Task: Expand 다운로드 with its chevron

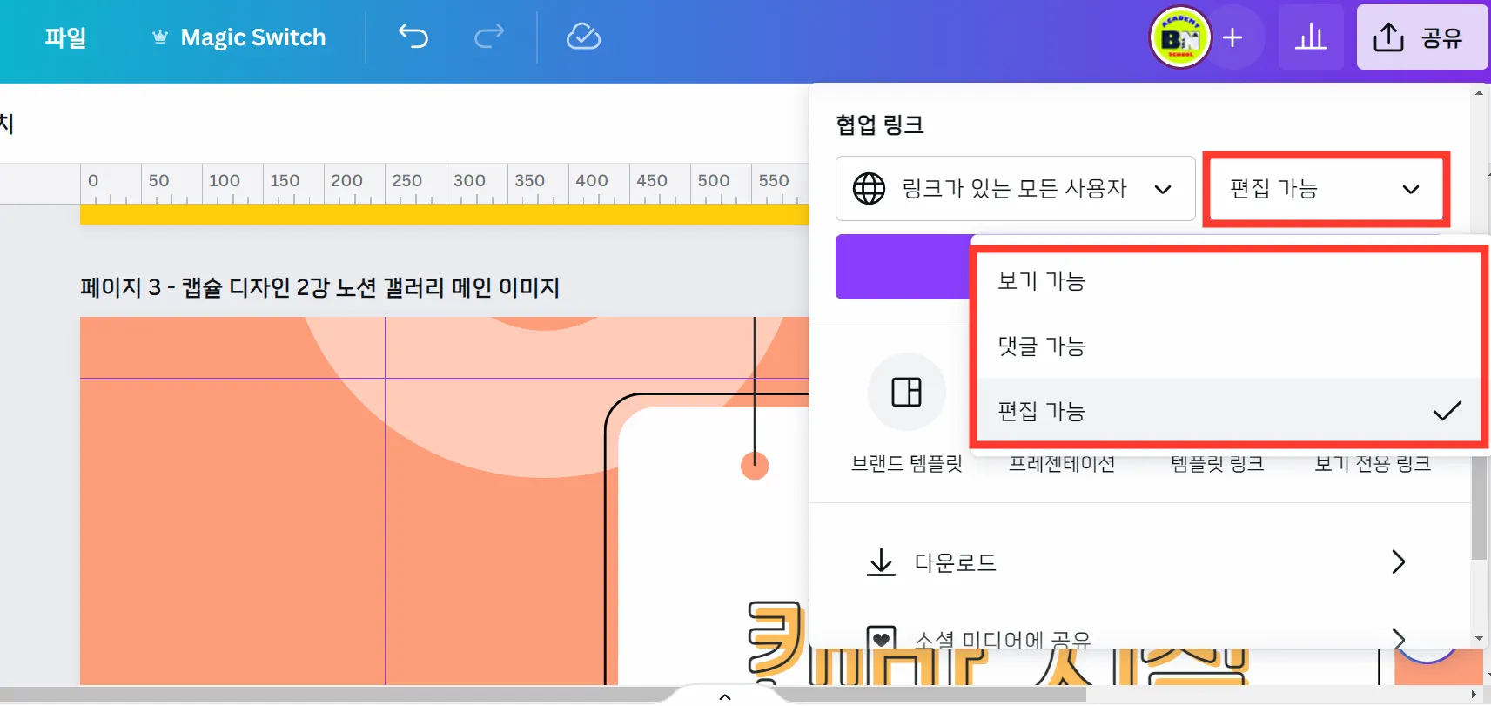Action: click(1398, 562)
